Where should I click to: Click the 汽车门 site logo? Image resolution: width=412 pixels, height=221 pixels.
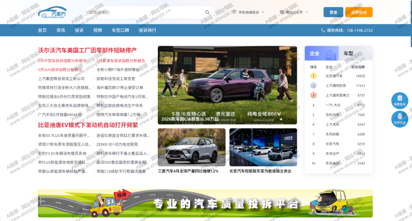tap(52, 12)
